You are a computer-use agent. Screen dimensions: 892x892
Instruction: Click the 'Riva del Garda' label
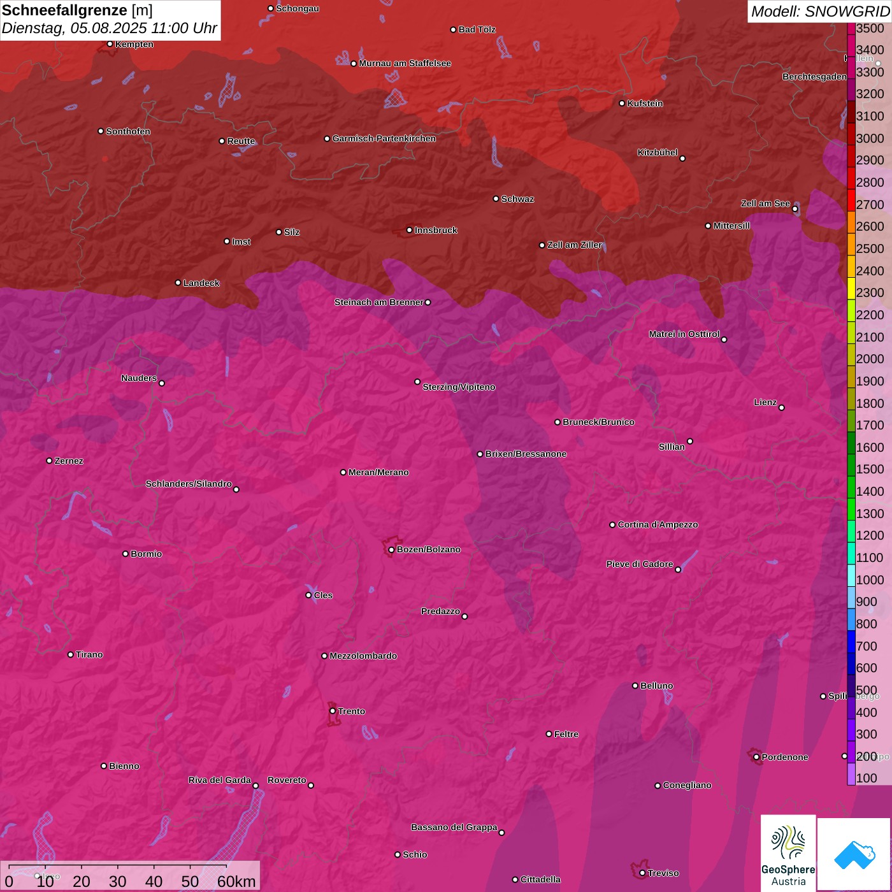[220, 780]
